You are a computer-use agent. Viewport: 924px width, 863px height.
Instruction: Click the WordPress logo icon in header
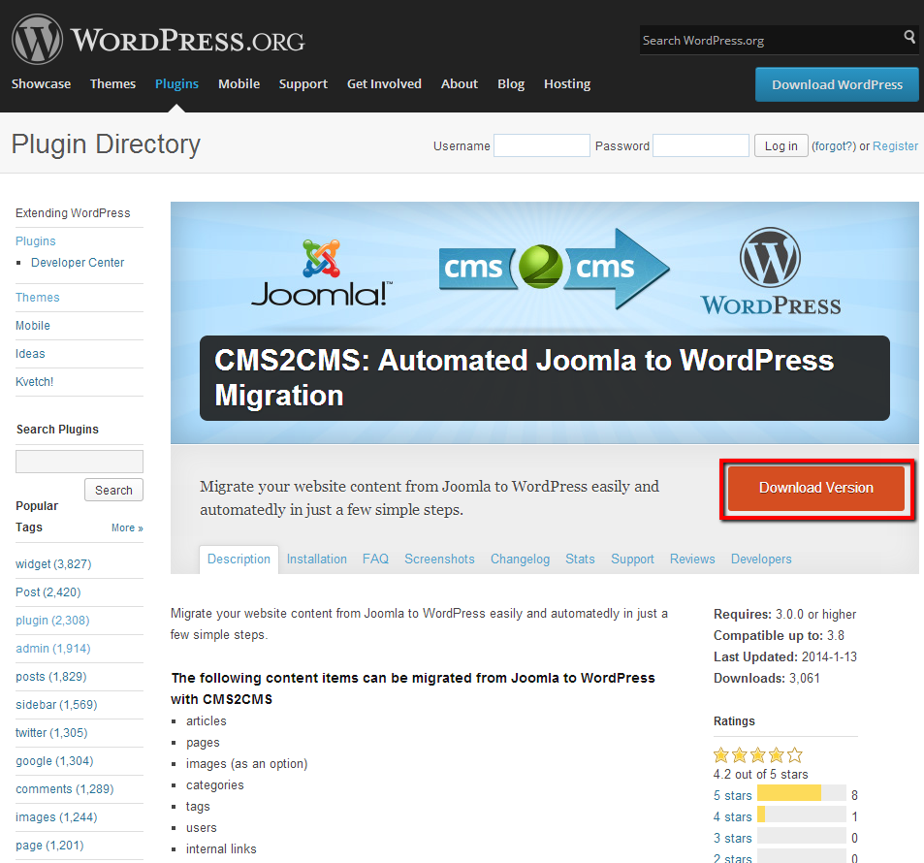pos(37,40)
